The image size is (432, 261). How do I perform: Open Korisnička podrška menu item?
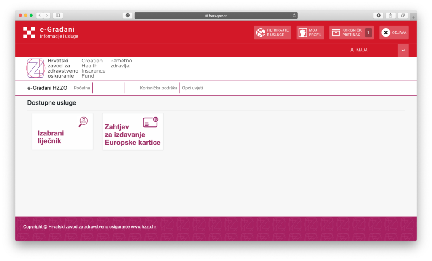tap(159, 88)
